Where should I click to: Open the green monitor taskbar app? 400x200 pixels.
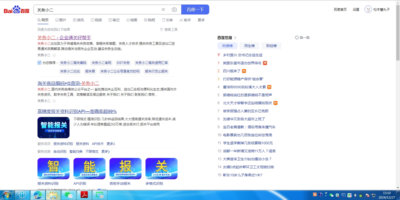100,195
